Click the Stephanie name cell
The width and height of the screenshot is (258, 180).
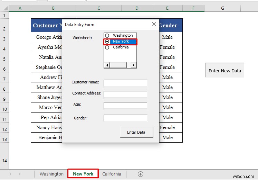point(47,67)
